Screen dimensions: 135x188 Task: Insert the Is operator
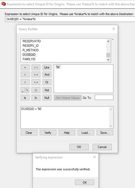[25, 98]
